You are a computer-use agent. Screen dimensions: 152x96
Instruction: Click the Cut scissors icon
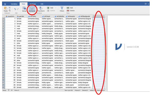9,8
